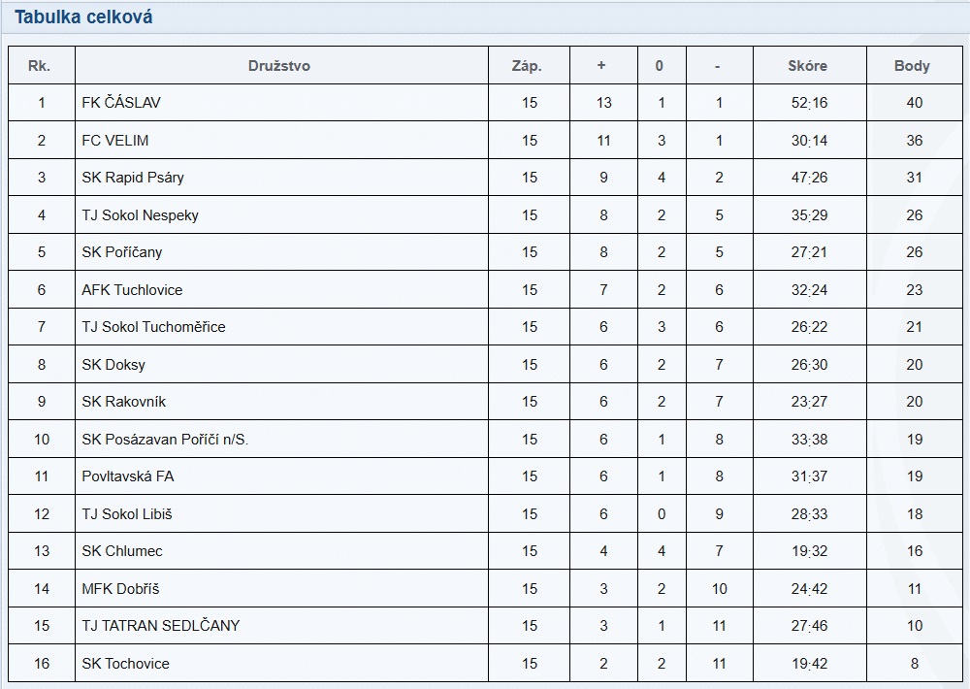Click the Záp. column header
Screen dimensions: 970x689
(527, 66)
